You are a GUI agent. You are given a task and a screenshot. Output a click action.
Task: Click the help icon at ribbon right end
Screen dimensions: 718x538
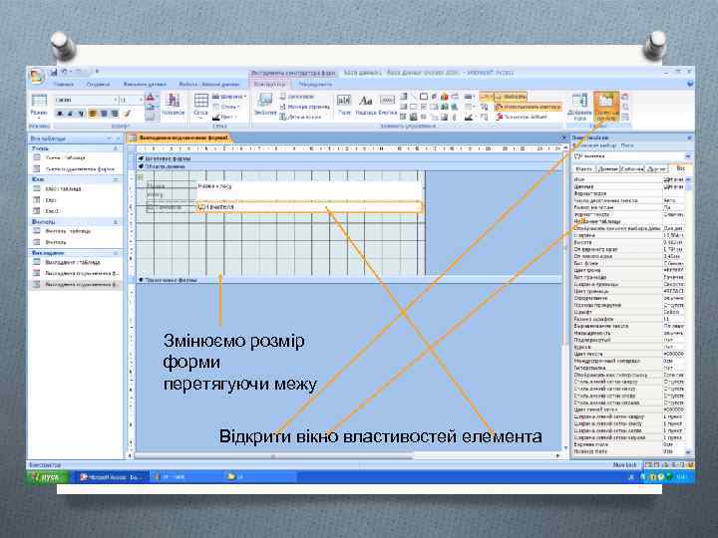690,84
